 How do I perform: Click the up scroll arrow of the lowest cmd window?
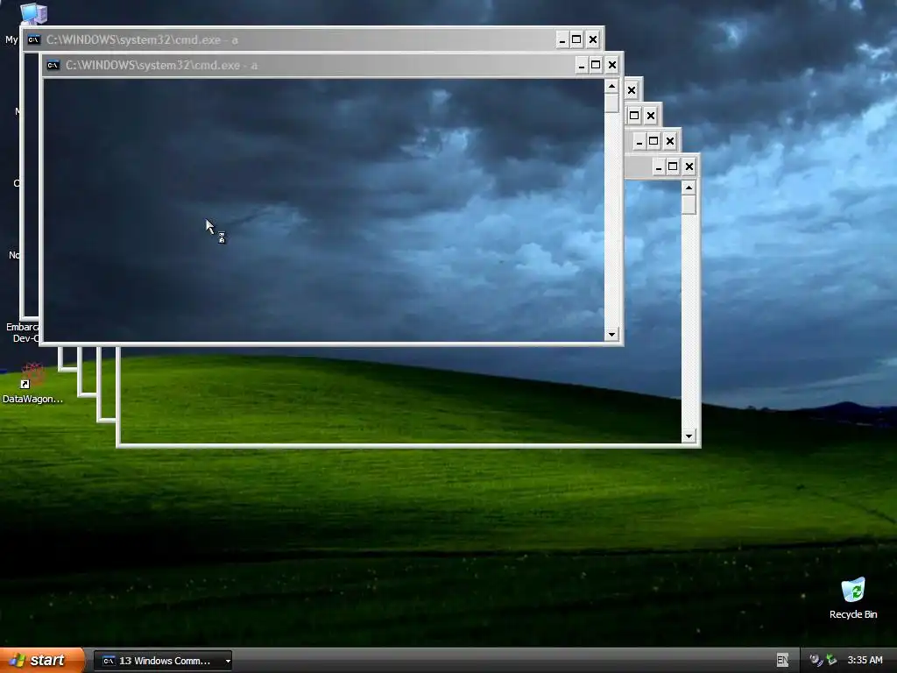(x=689, y=188)
